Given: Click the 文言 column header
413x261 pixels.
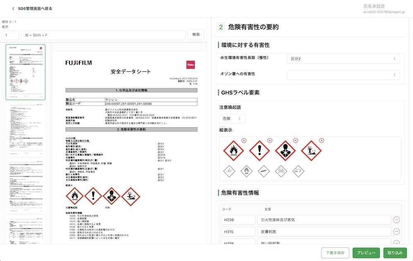Looking at the screenshot, I should 267,209.
